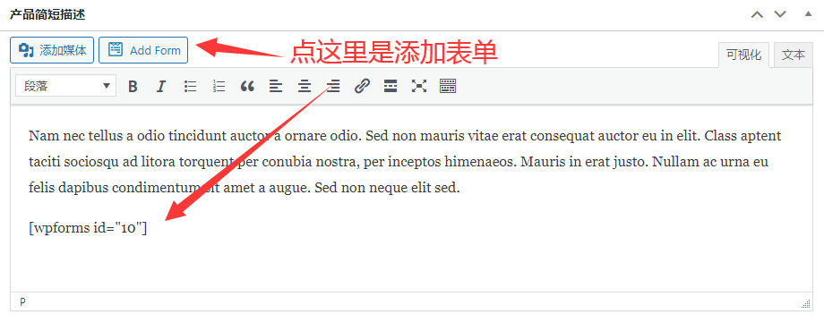Switch to the Visual (可视化) tab
Screen dimensions: 824x322
743,55
